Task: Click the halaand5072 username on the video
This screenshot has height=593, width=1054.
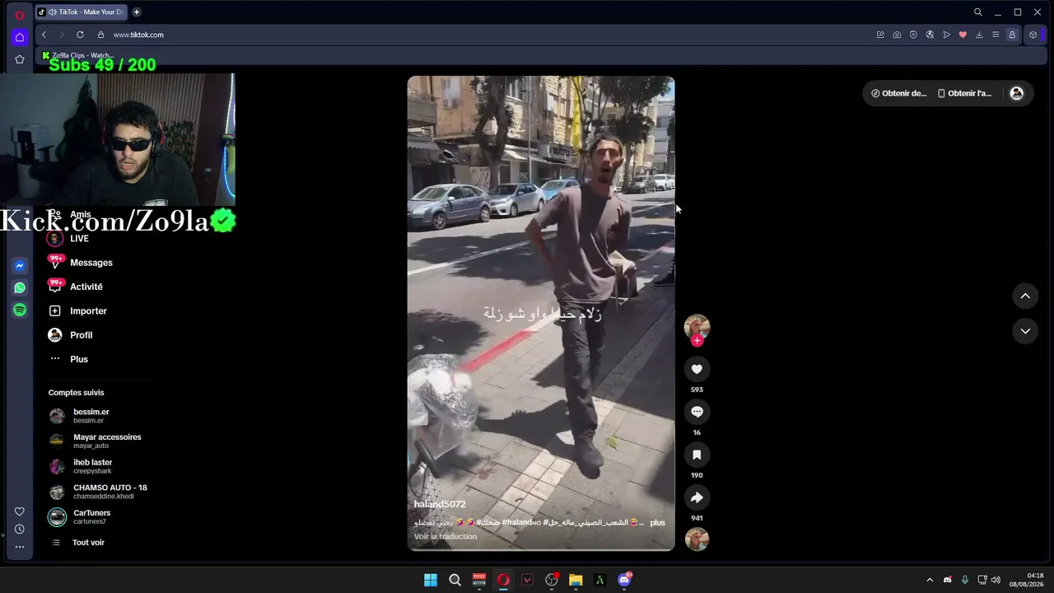Action: (x=440, y=504)
